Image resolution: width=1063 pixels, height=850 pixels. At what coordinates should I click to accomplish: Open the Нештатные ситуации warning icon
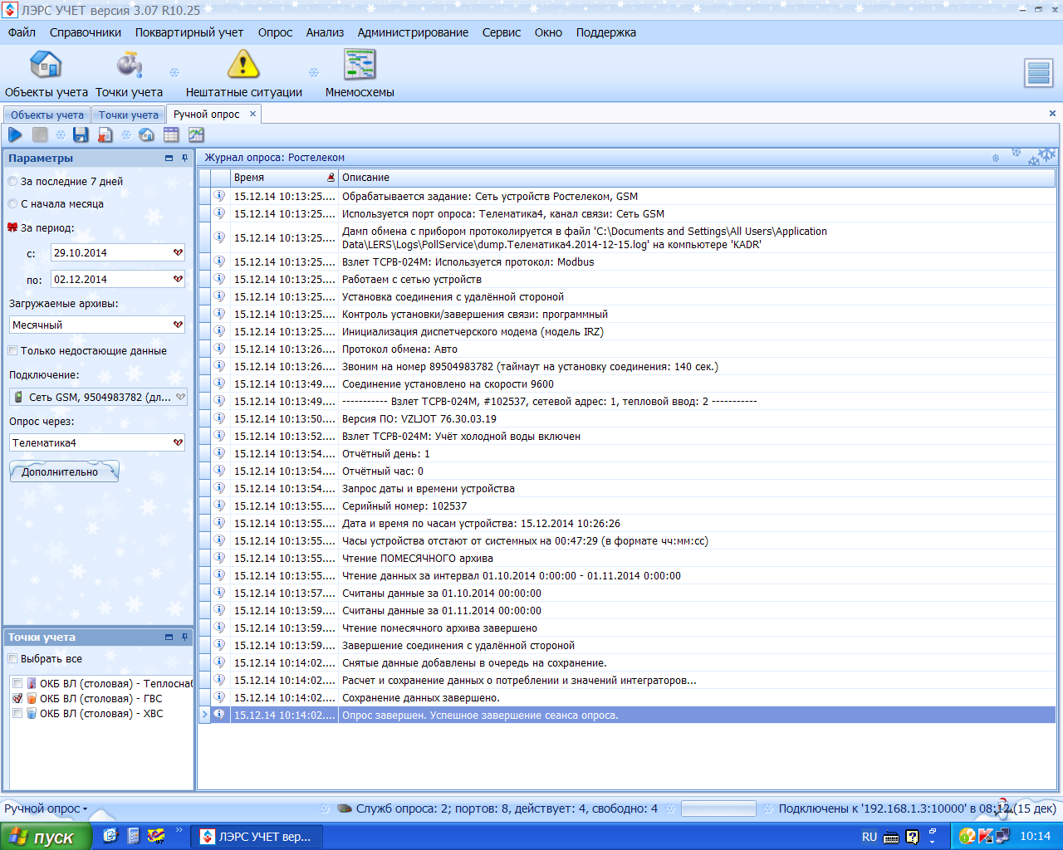[x=243, y=74]
